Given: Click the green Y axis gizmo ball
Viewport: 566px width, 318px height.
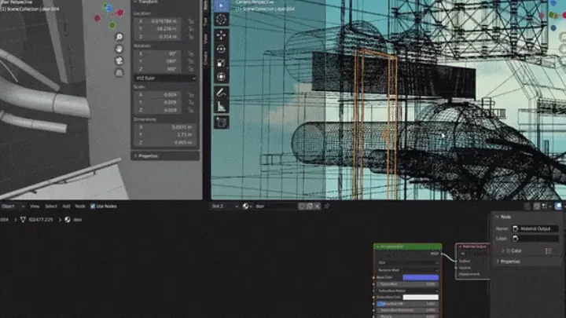Looking at the screenshot, I should coord(112,25).
